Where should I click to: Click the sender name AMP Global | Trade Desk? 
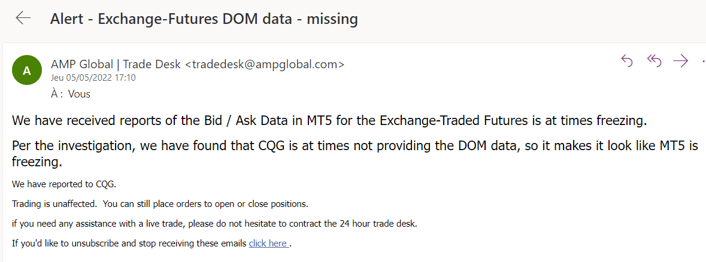116,65
